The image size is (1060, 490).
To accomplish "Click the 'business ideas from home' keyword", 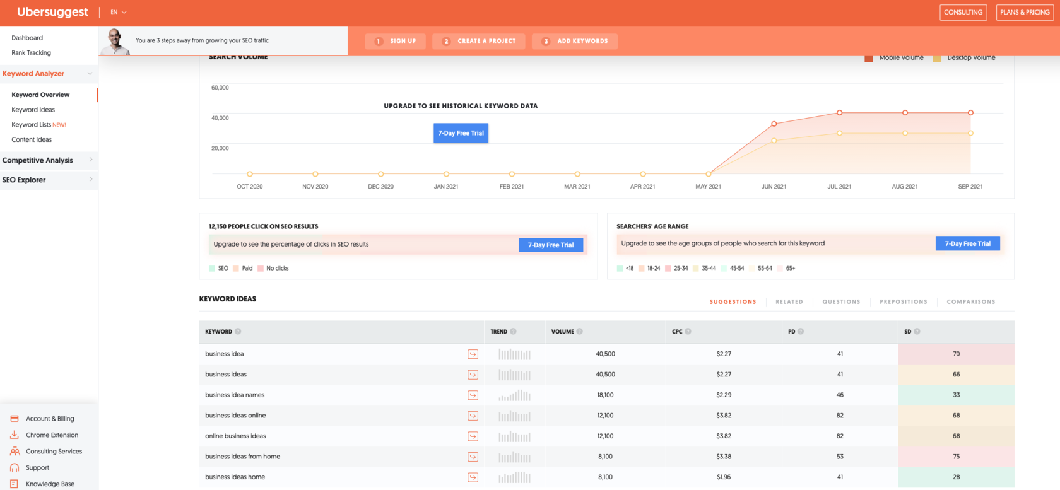I will (x=242, y=457).
